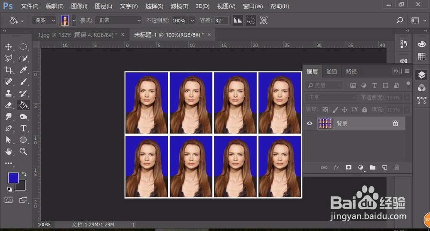Select the Zoom tool
The height and width of the screenshot is (231, 430).
[23, 151]
